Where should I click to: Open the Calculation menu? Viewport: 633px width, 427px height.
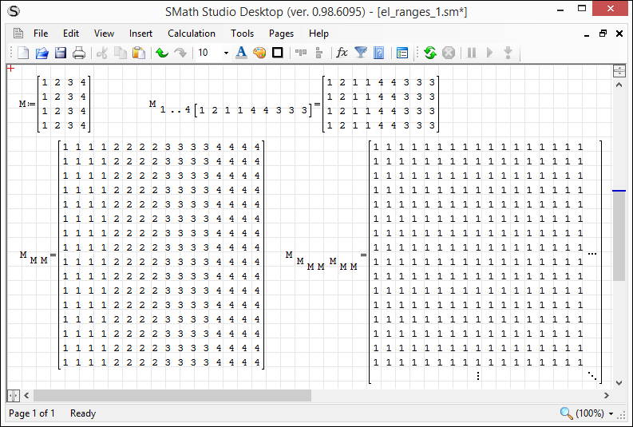tap(191, 34)
